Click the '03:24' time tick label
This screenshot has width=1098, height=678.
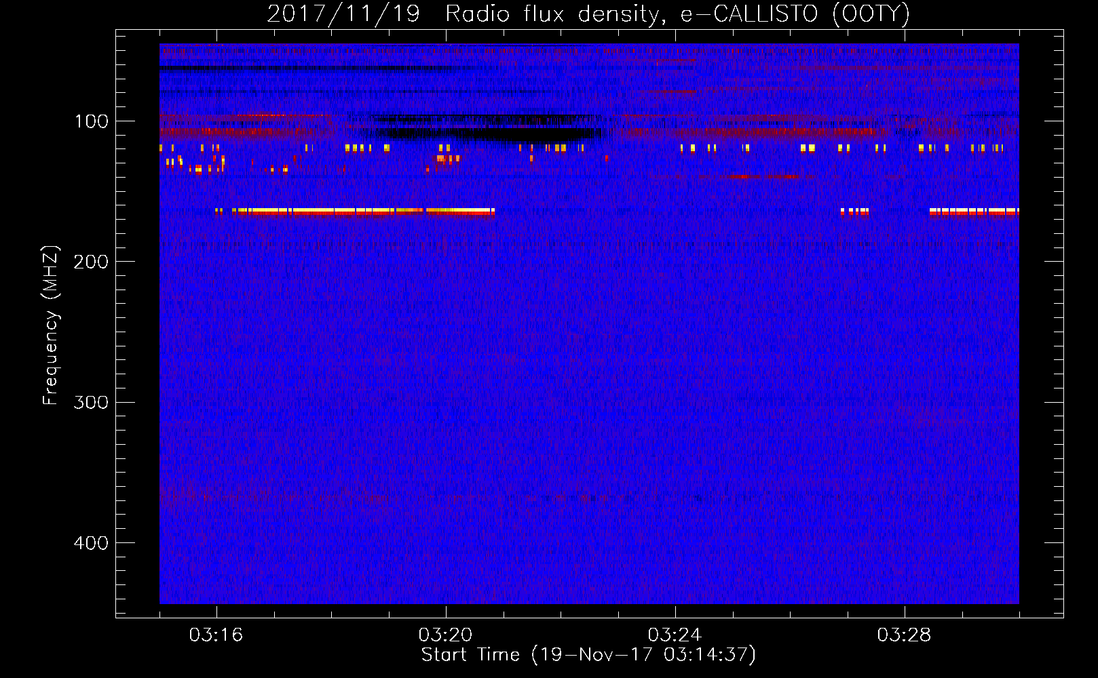tap(675, 635)
